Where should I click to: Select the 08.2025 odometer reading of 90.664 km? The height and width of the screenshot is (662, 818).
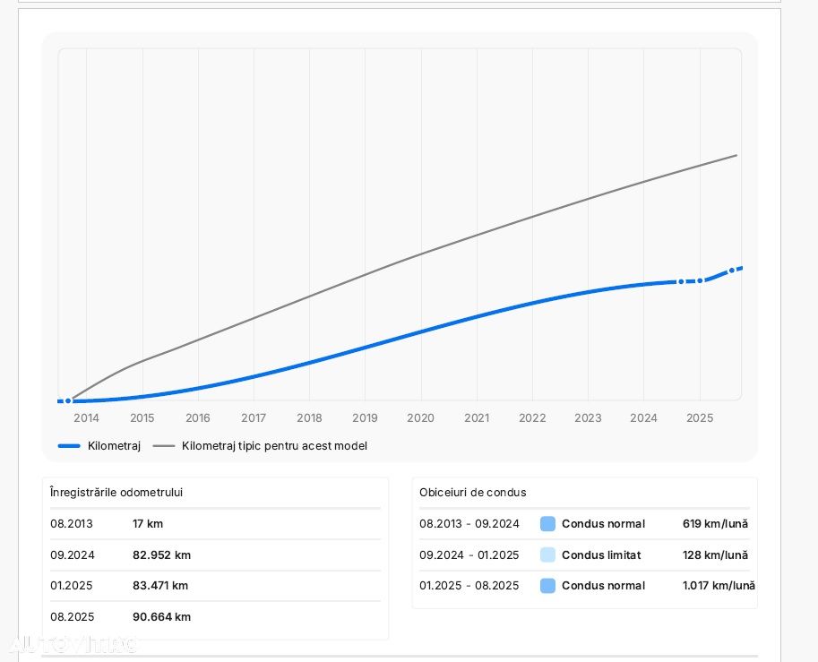161,617
